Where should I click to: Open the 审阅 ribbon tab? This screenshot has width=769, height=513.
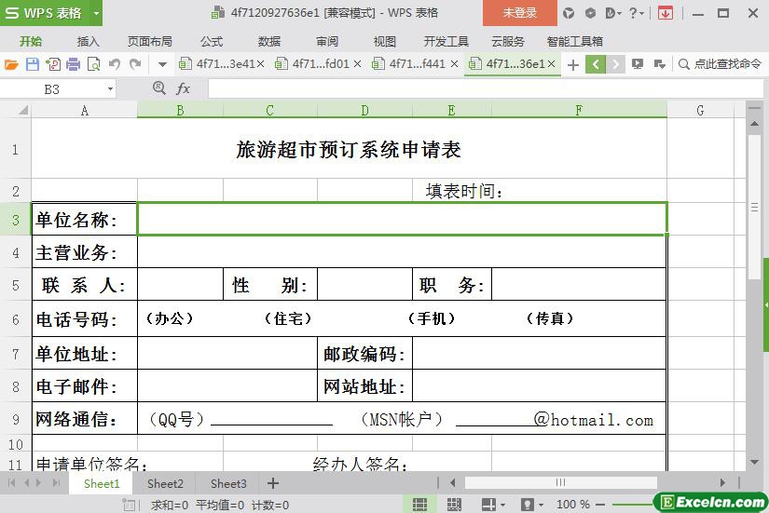pyautogui.click(x=327, y=42)
